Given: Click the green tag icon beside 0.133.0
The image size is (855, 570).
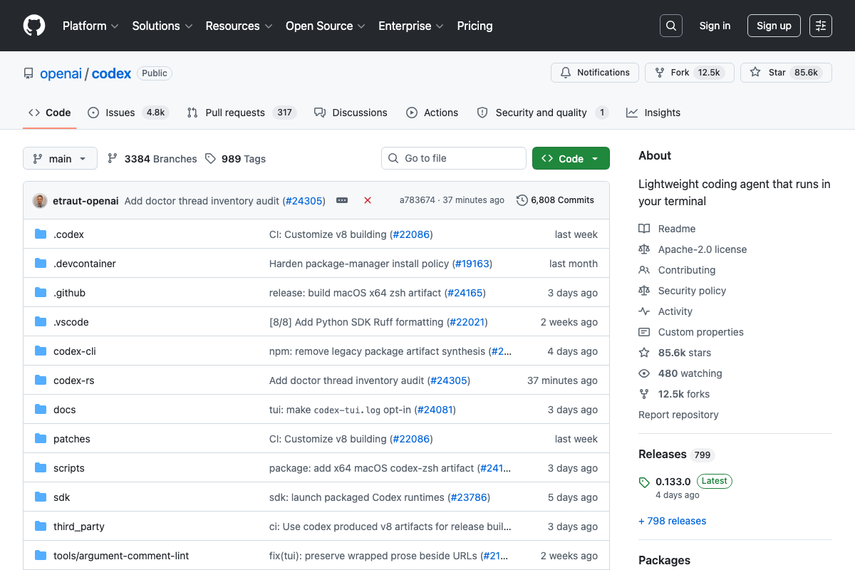Looking at the screenshot, I should (644, 482).
